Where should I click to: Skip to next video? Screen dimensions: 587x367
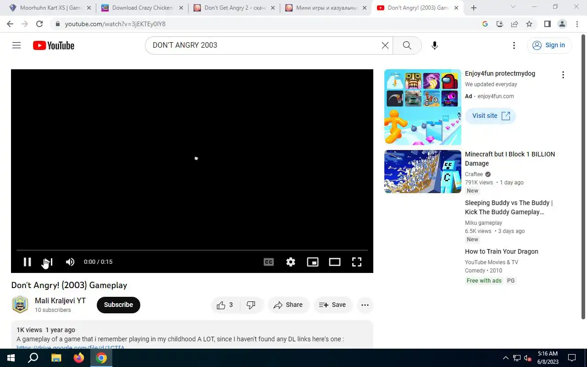tap(48, 262)
